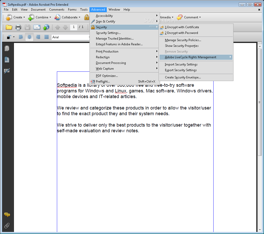Click the Create PDF star icon
This screenshot has height=234, width=264.
[x=9, y=17]
